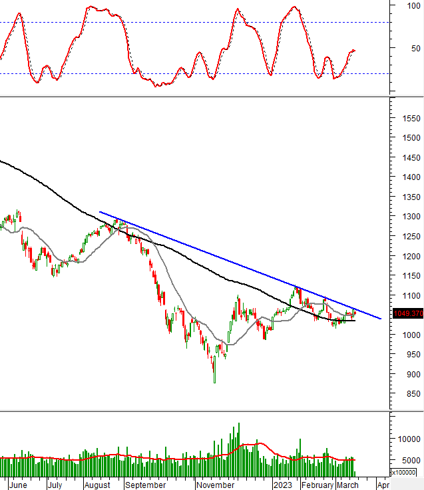Select the Apr label on time axis
This screenshot has width=424, height=490.
(x=383, y=485)
